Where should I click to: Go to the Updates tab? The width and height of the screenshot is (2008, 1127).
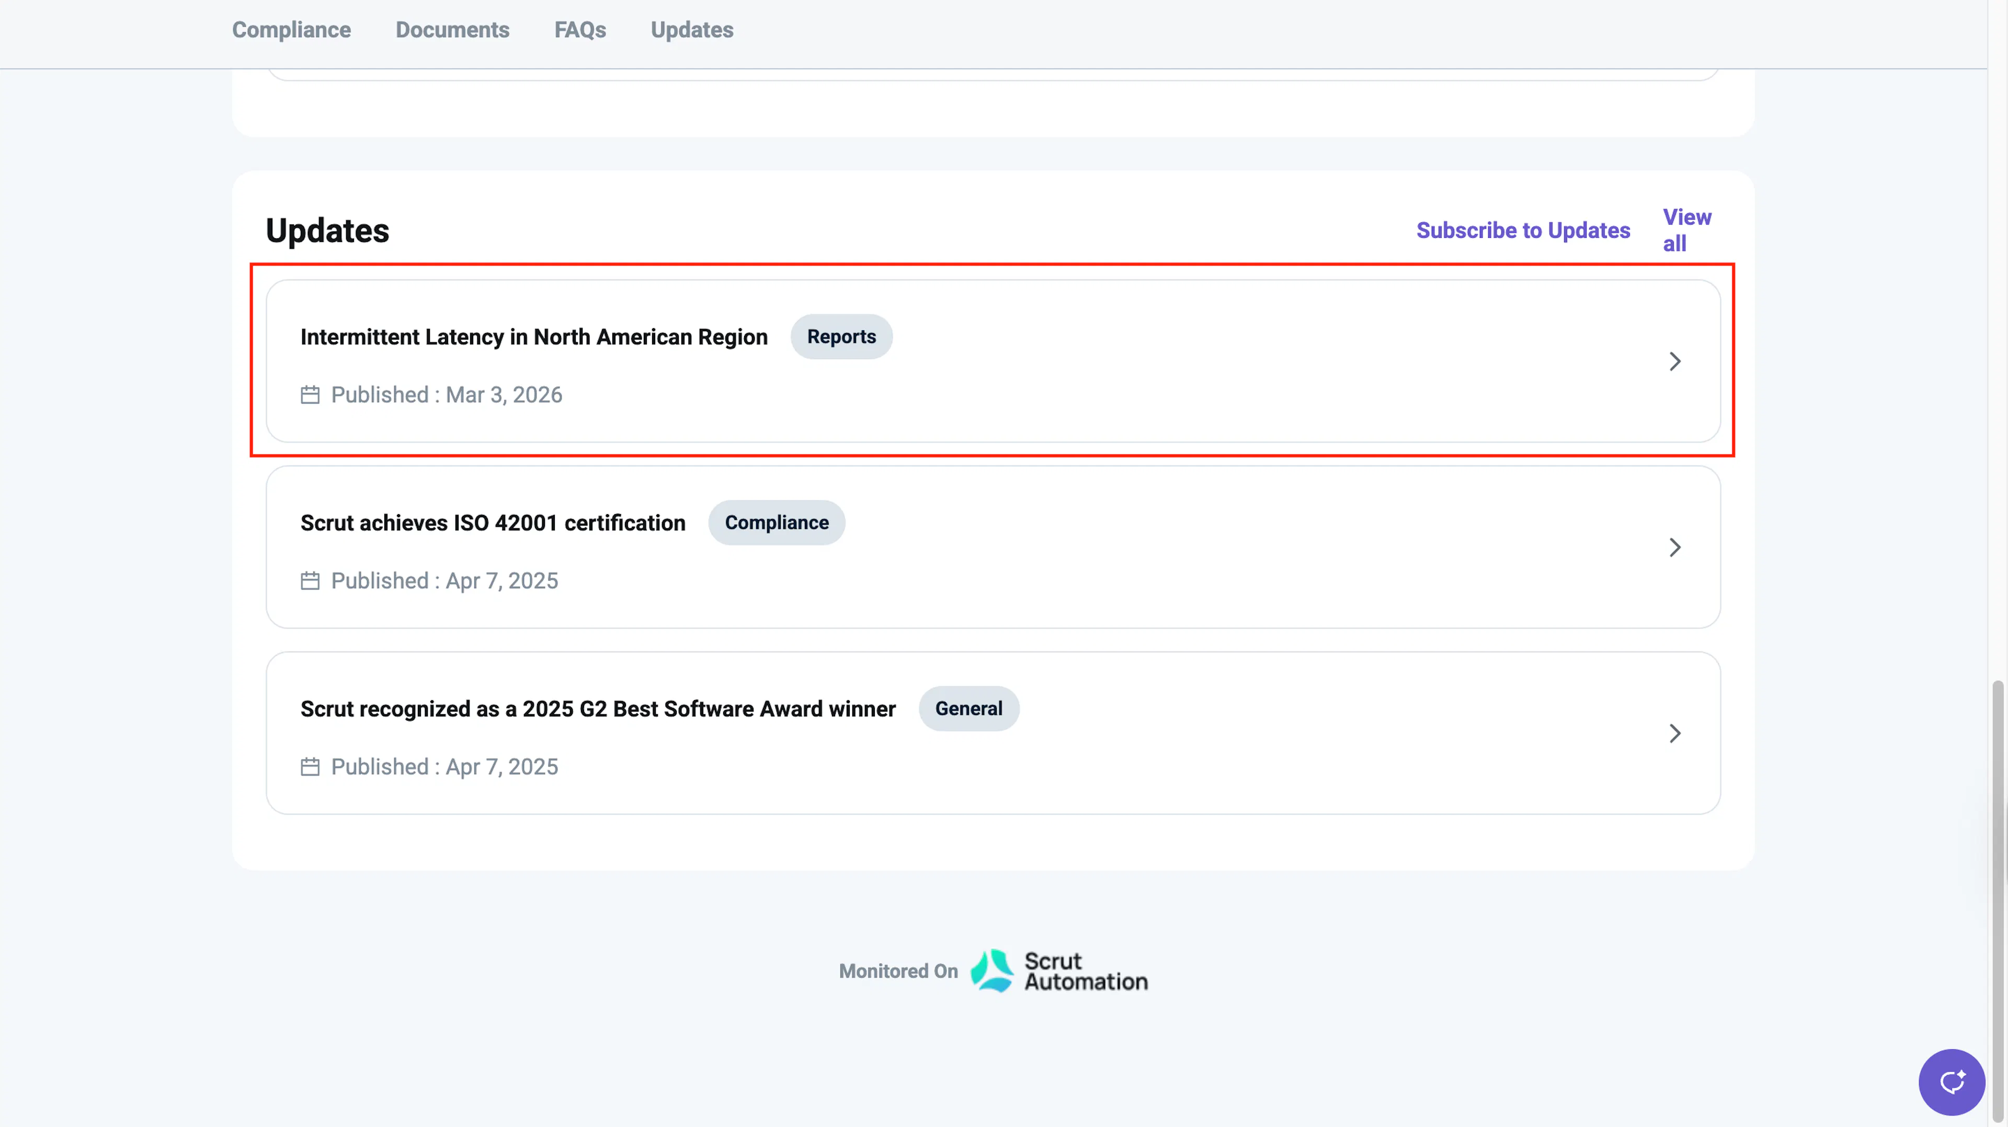(x=692, y=30)
